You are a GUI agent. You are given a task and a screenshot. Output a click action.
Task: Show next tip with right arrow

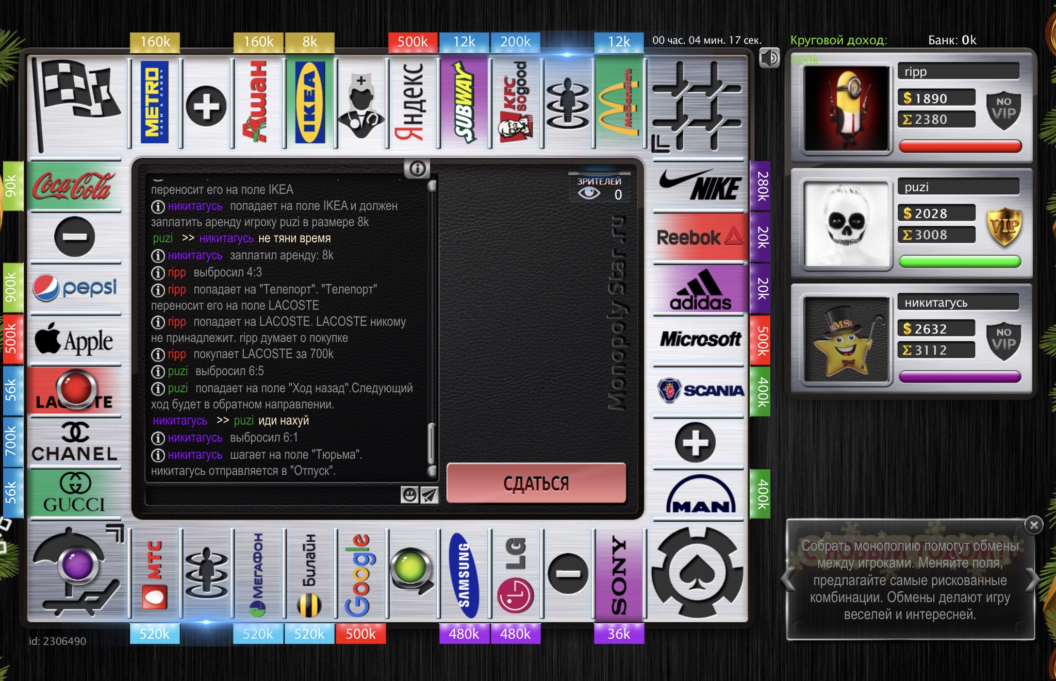[x=1032, y=579]
